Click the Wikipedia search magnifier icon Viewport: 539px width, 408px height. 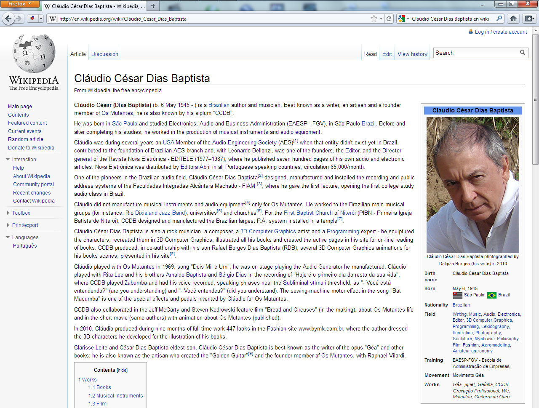(x=523, y=53)
